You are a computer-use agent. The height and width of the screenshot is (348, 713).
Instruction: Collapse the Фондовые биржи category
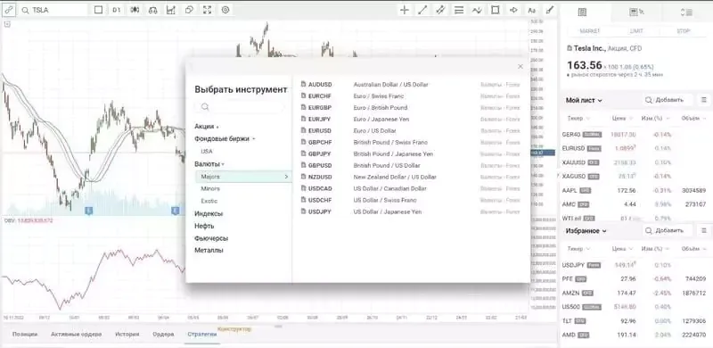225,139
